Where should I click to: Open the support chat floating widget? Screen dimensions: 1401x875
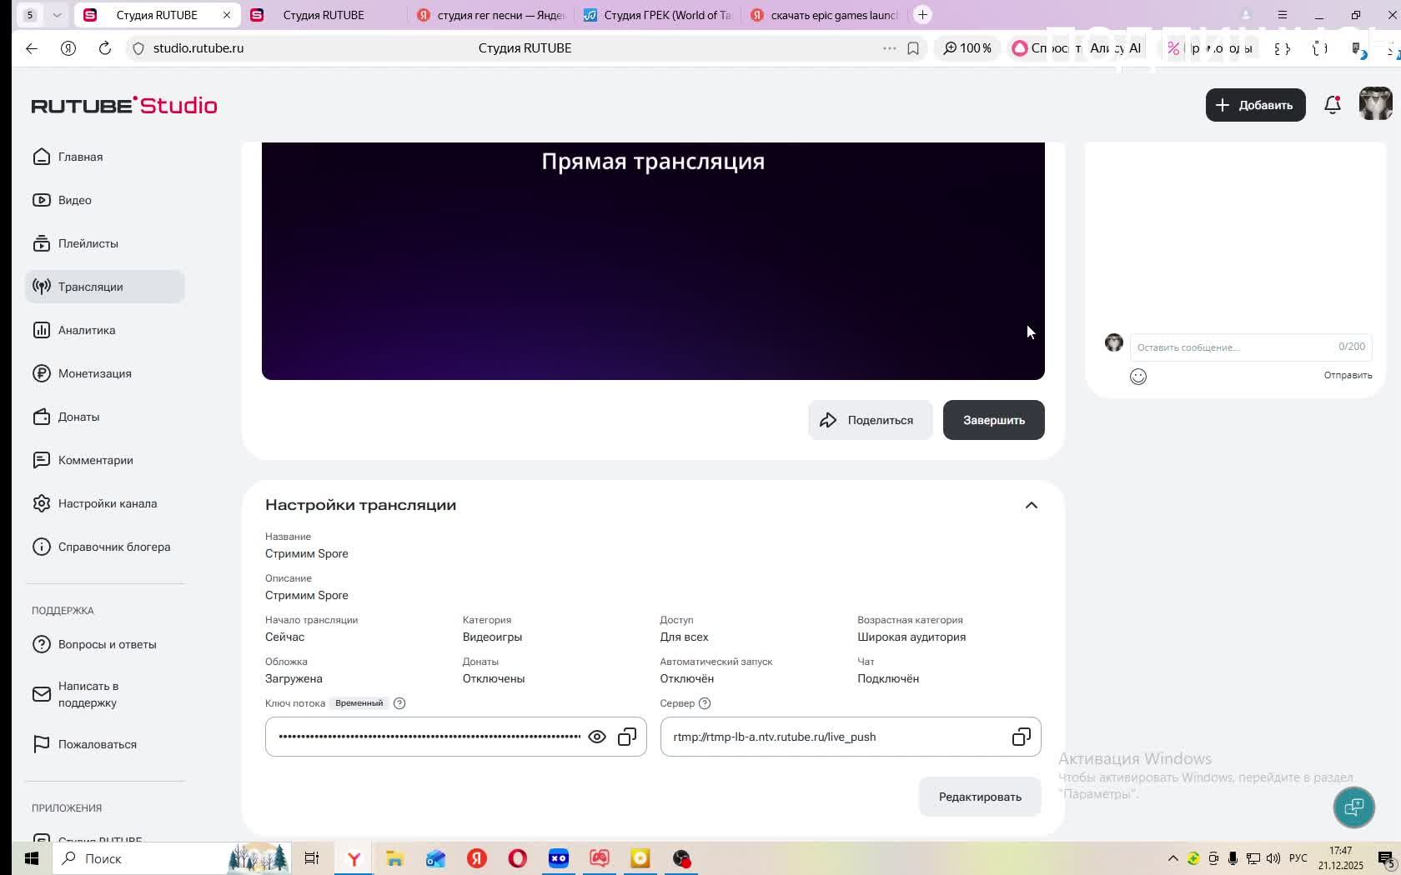tap(1353, 807)
